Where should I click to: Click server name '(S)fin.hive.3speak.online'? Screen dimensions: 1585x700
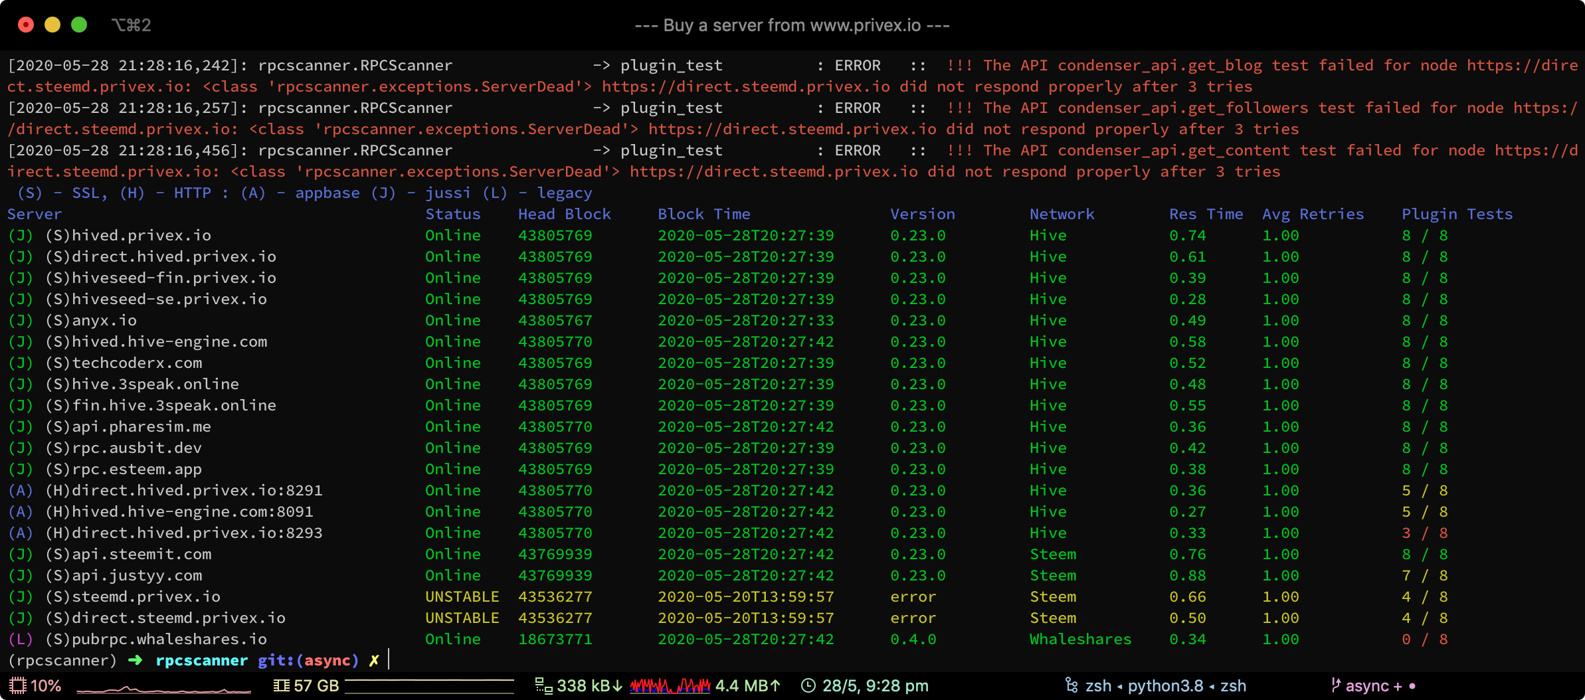tap(161, 405)
